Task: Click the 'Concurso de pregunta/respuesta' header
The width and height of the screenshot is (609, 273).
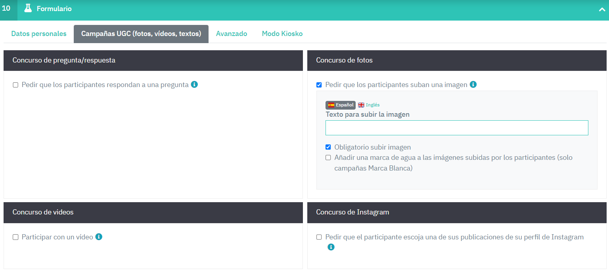Action: (x=153, y=60)
